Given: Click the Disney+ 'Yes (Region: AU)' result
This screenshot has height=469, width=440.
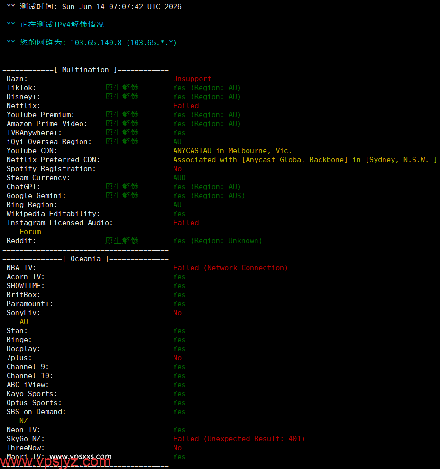Looking at the screenshot, I should (x=207, y=97).
